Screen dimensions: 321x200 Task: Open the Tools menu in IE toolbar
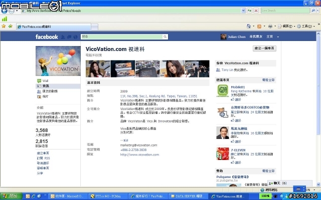click(x=306, y=26)
